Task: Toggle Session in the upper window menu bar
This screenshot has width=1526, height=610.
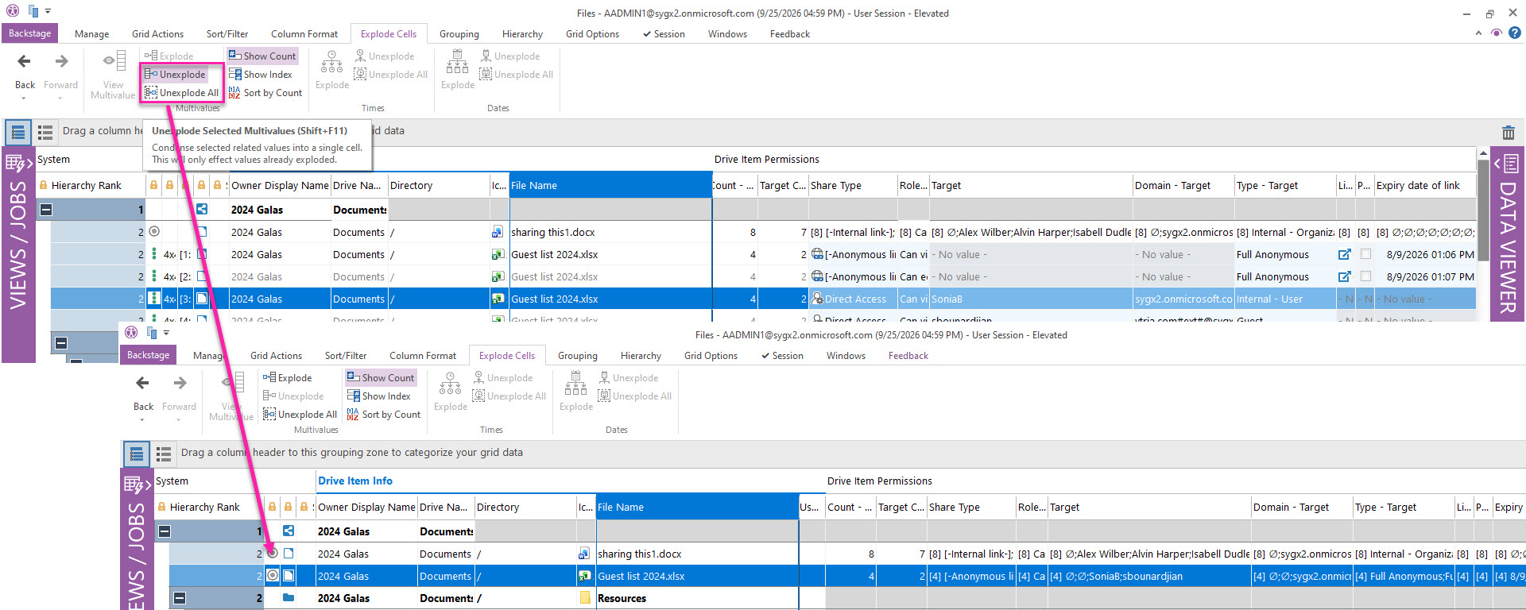Action: pos(664,34)
